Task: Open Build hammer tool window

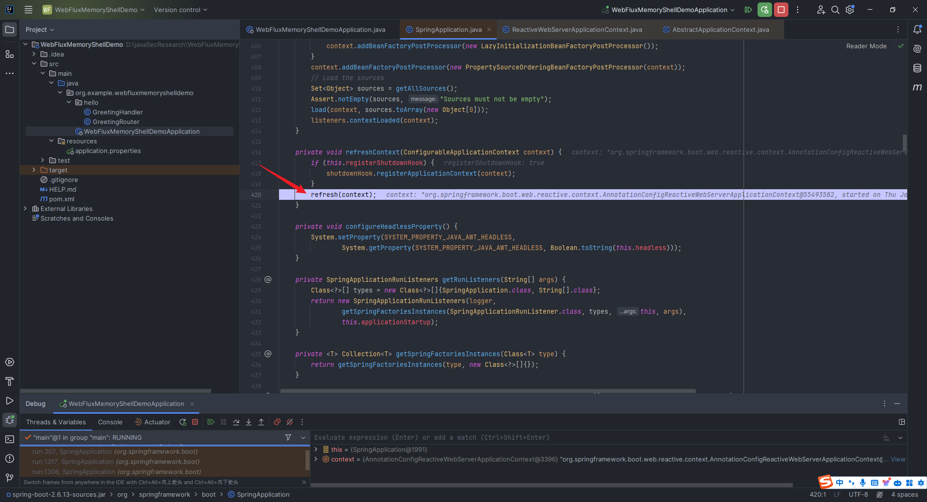Action: coord(10,381)
